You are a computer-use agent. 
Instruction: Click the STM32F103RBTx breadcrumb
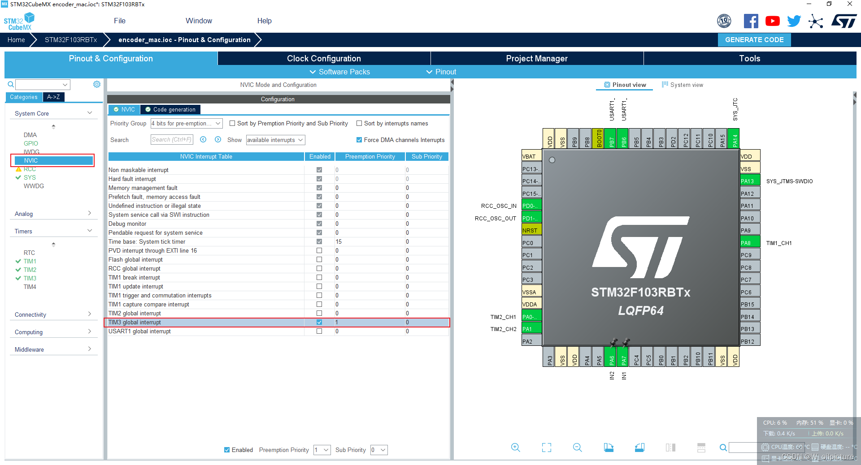[71, 40]
